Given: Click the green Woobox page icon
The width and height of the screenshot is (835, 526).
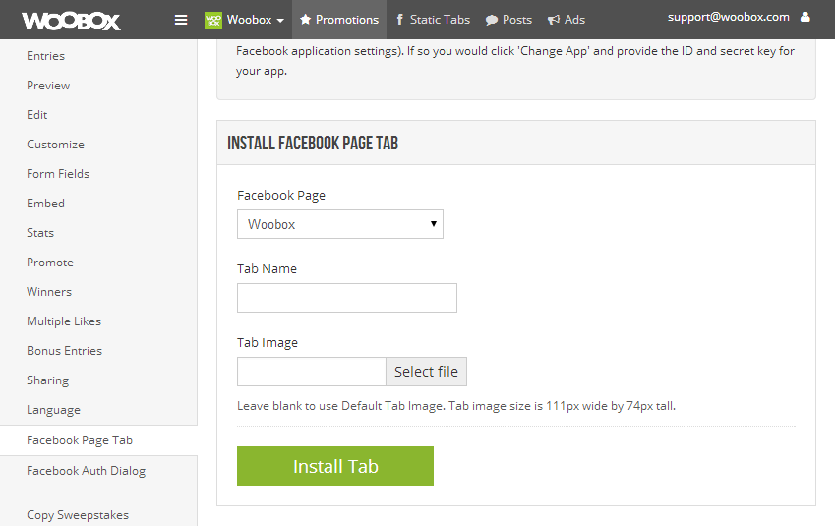Looking at the screenshot, I should point(213,21).
